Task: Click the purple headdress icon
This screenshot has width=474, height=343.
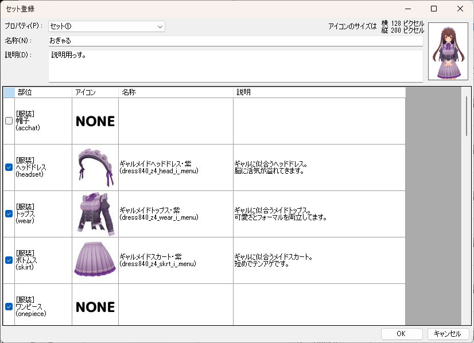Action: click(x=95, y=167)
